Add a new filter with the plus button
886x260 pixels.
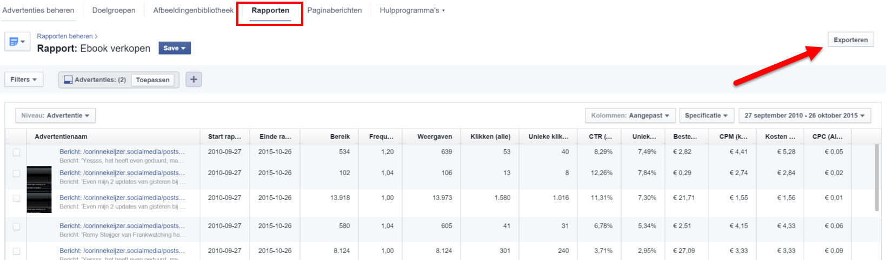pyautogui.click(x=194, y=79)
